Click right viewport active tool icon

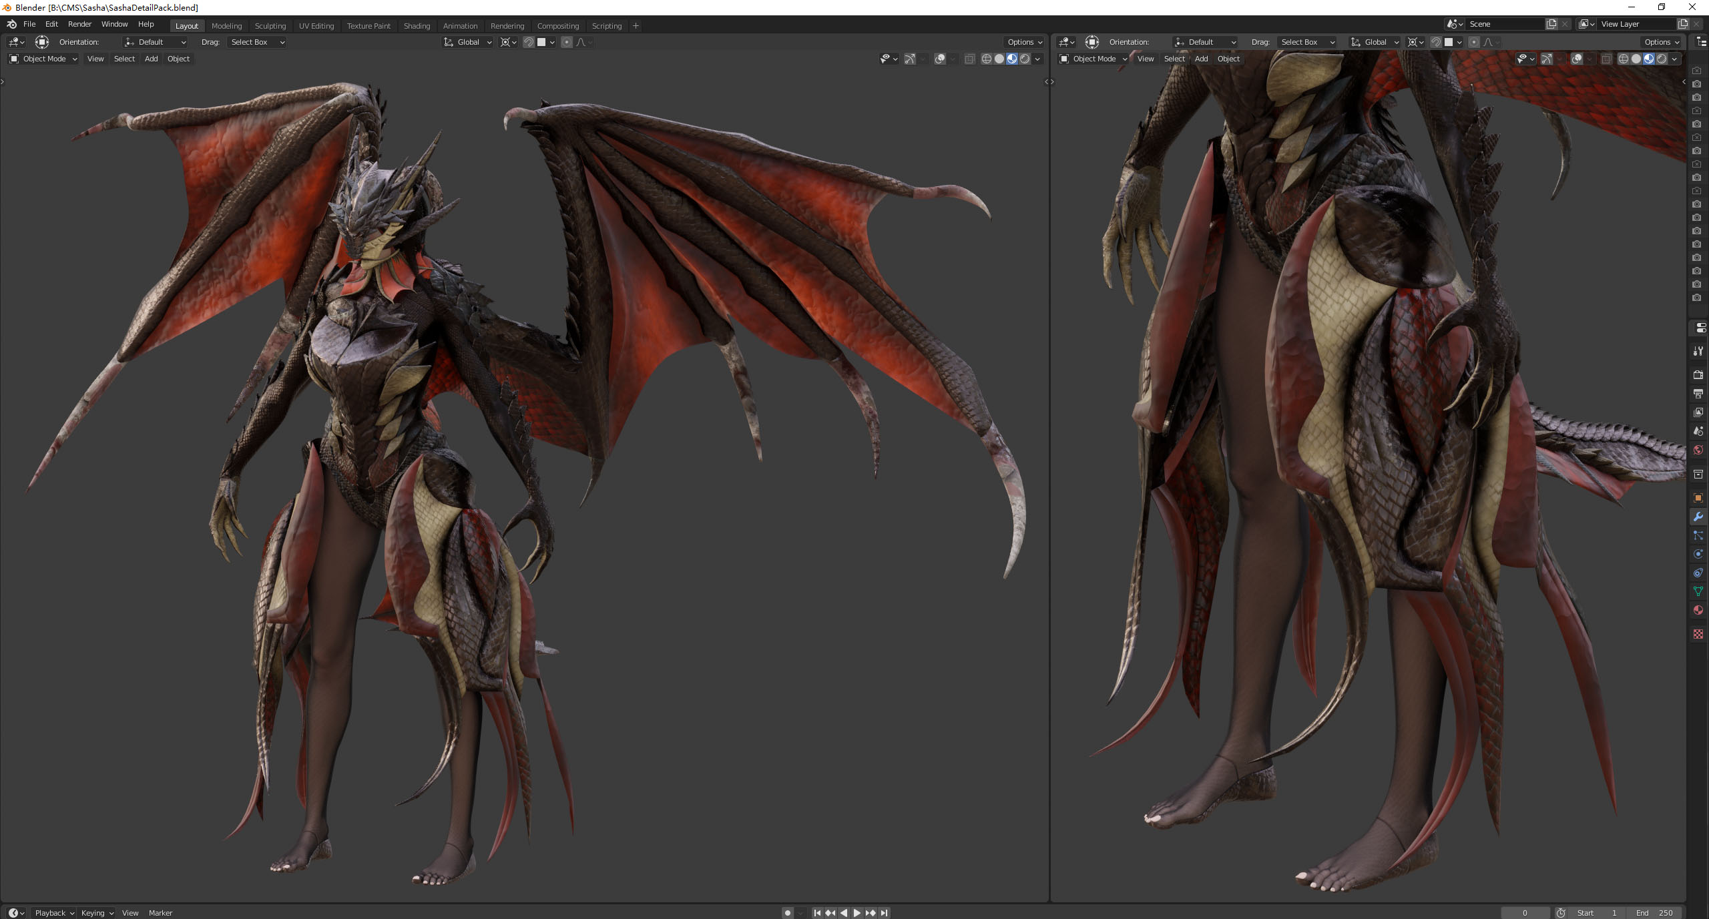1092,42
